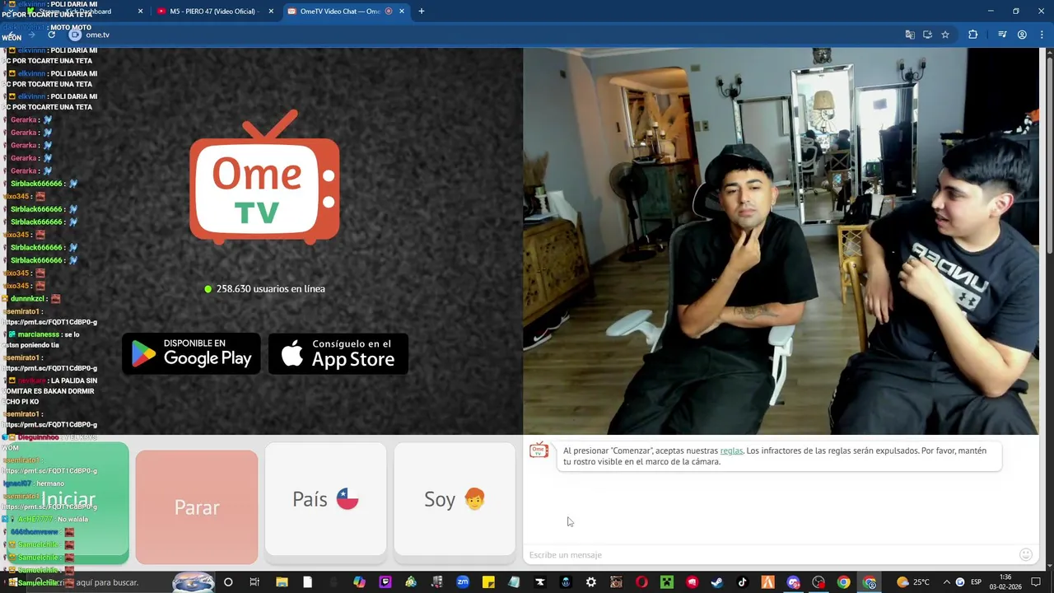
Task: Click the Parar stop button
Action: pos(197,507)
